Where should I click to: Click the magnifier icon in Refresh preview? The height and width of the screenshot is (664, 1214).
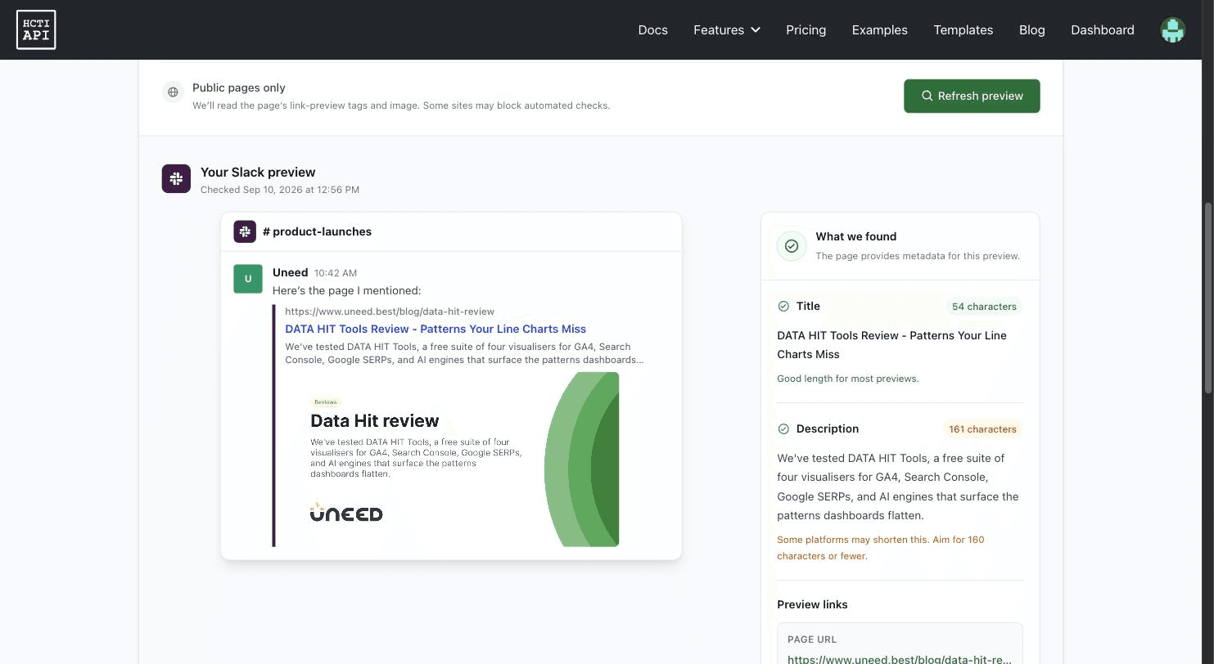927,96
